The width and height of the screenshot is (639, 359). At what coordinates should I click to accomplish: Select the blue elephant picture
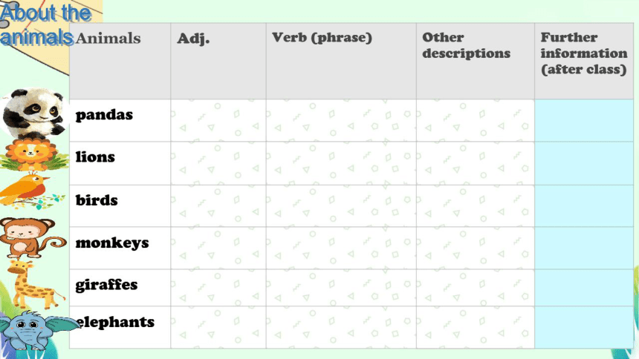point(37,331)
